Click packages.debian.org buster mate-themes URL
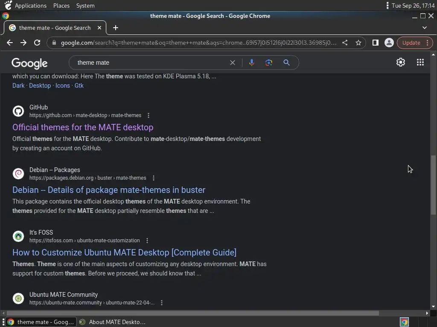This screenshot has width=437, height=327. click(x=88, y=178)
